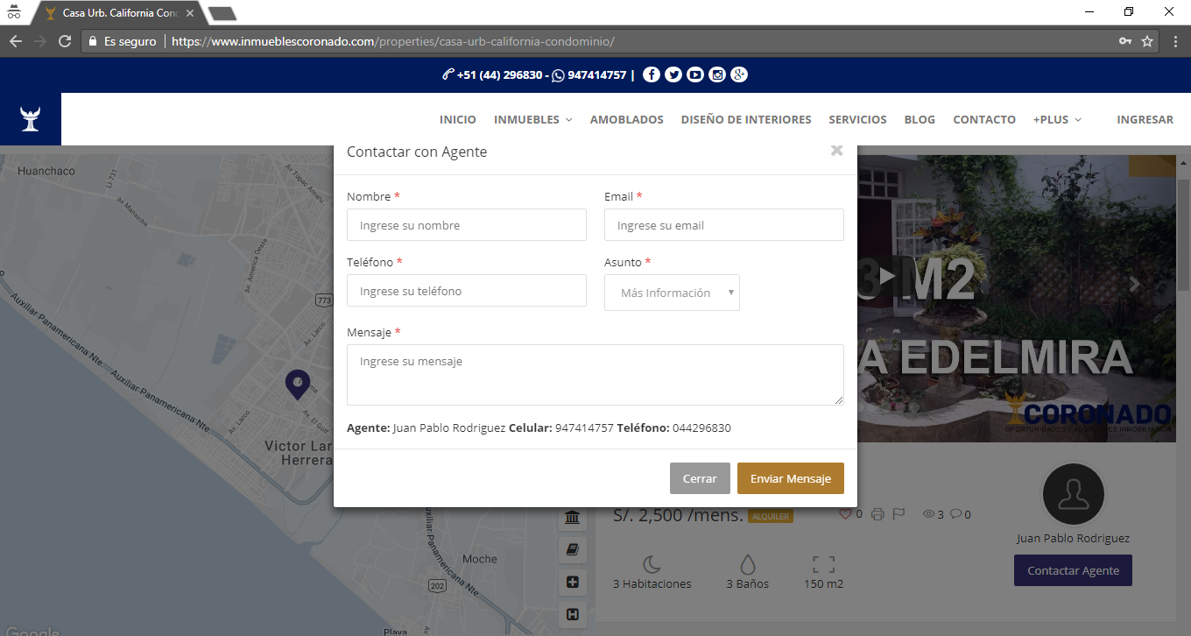Open the Twitter social icon
Screen dimensions: 1191x636
pos(673,74)
